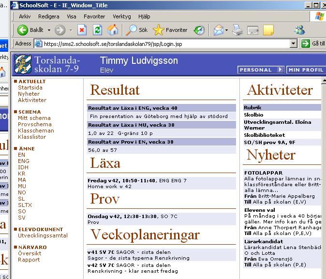The width and height of the screenshot is (326, 279).
Task: Open SO/SH prov 9A, 9F activity
Action: click(x=269, y=143)
